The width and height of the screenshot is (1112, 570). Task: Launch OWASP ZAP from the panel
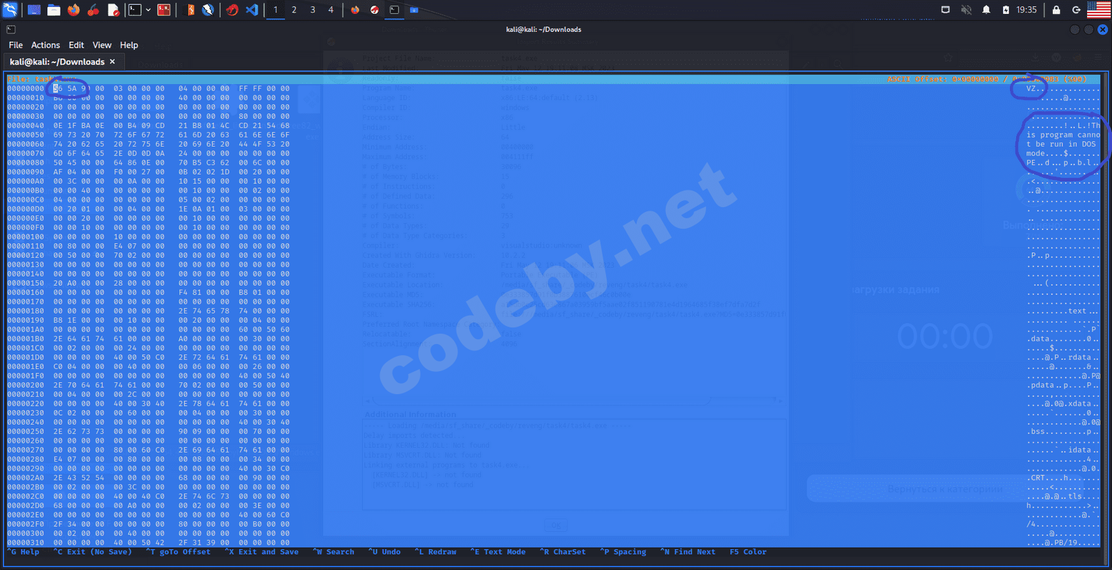[x=208, y=10]
